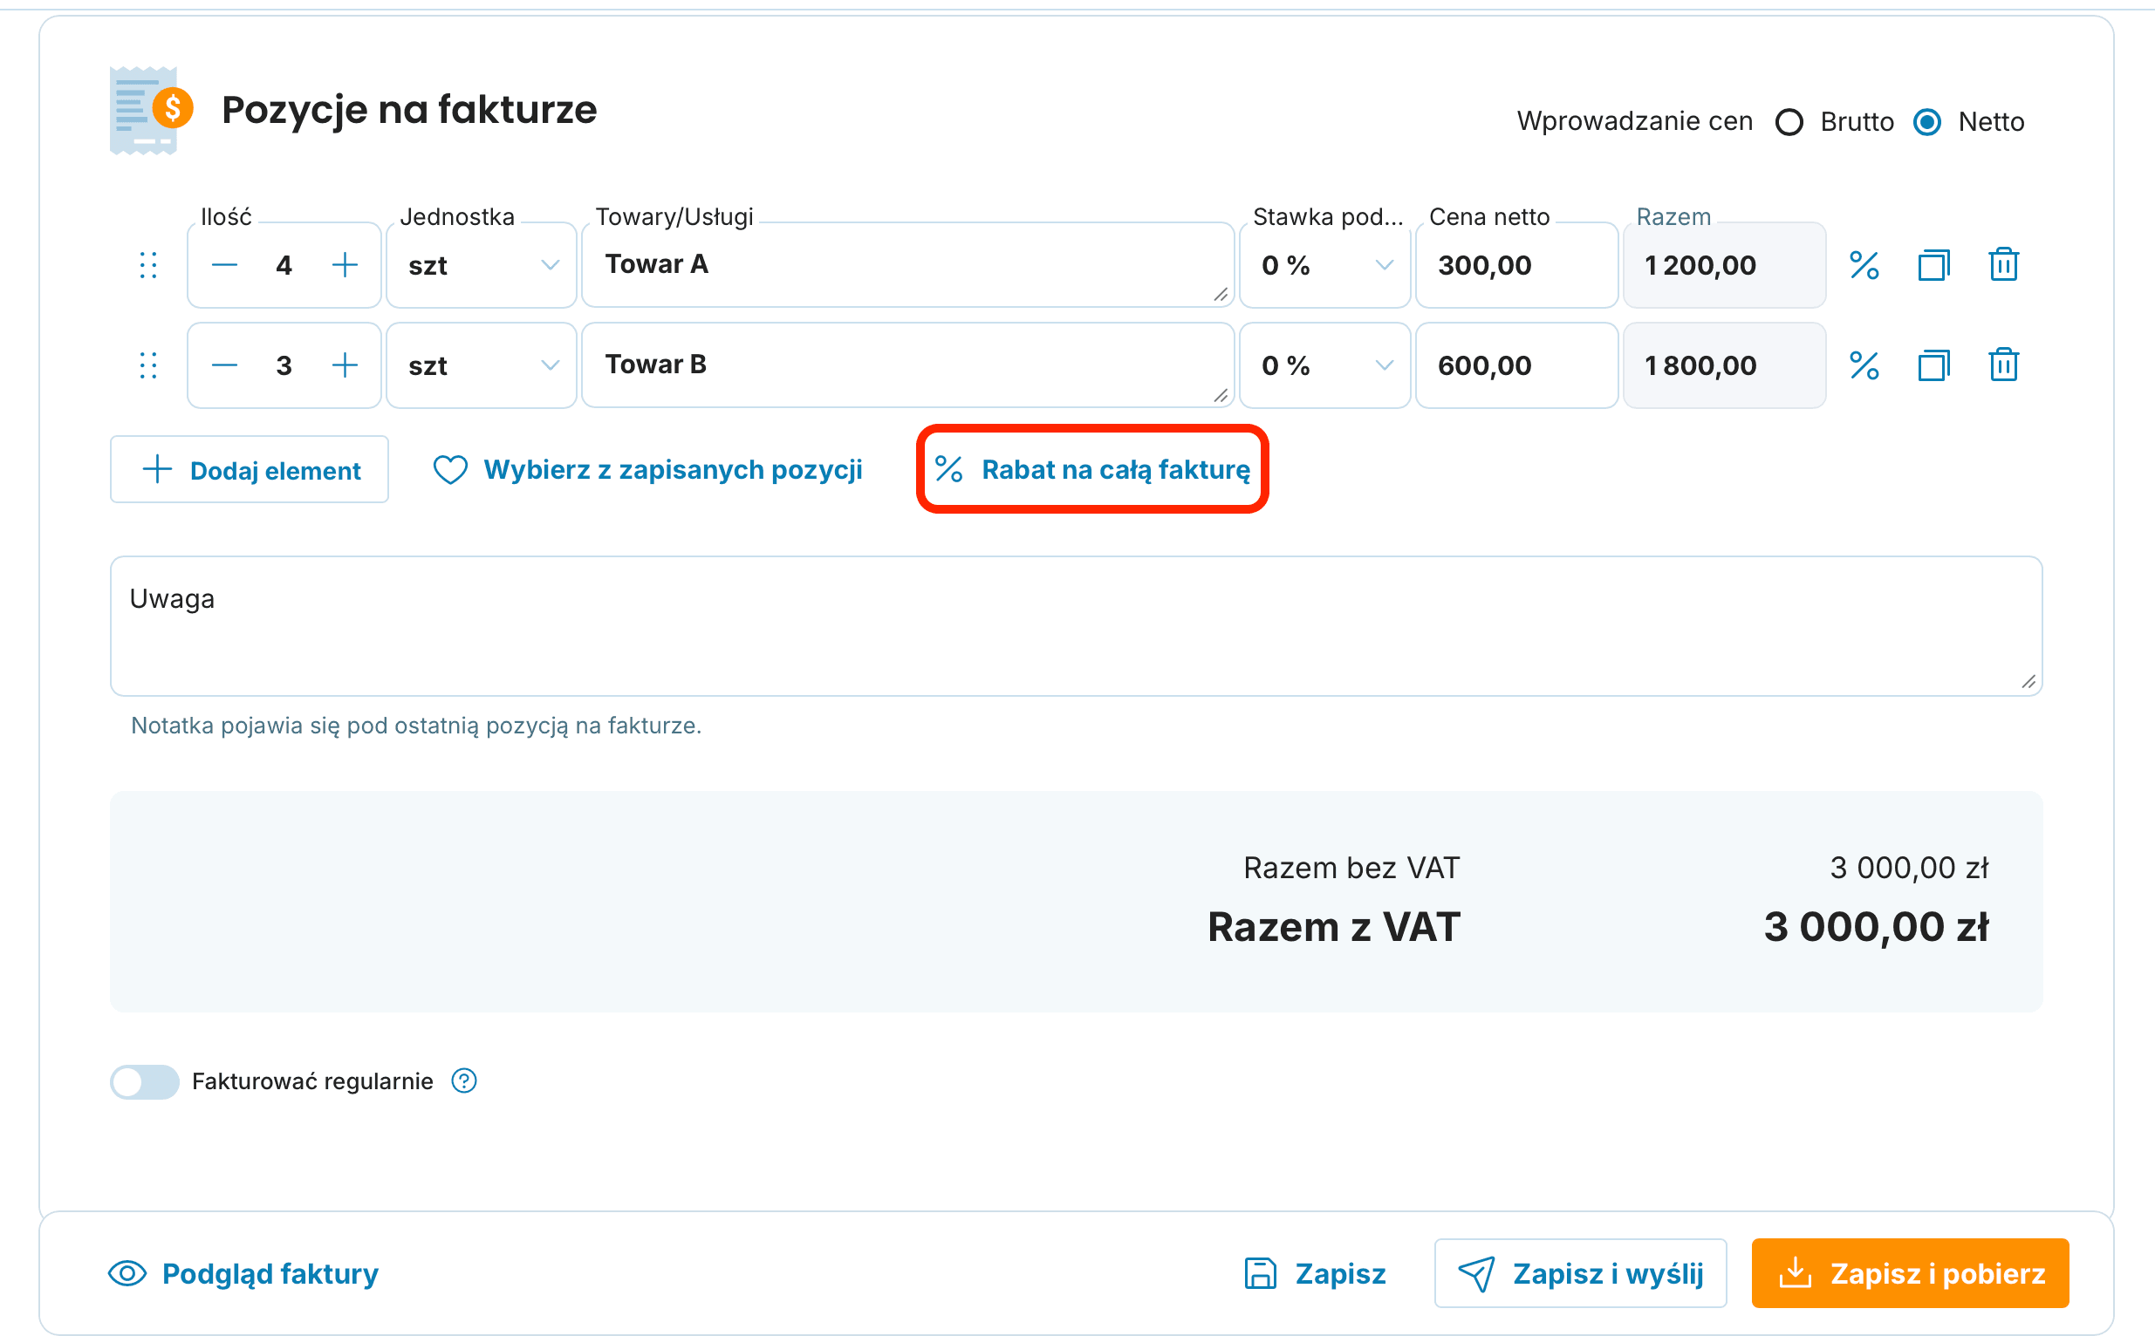
Task: Click the Zapisz button
Action: (x=1316, y=1274)
